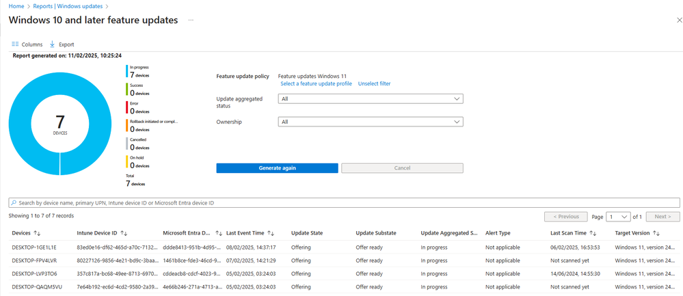
Task: Click the red Error legend swatch
Action: pos(126,108)
